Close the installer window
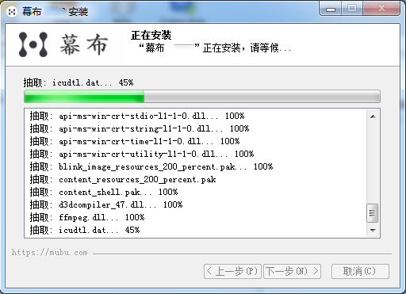This screenshot has width=406, height=294. coord(381,9)
